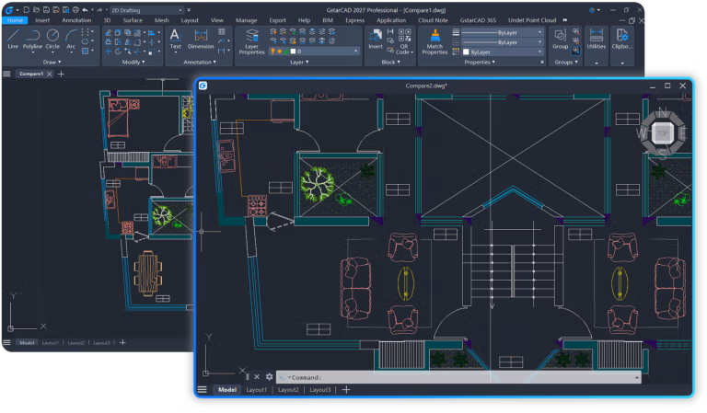Click the white ByLayer color swatch
Viewport: 707px width, 413px height.
(466, 52)
